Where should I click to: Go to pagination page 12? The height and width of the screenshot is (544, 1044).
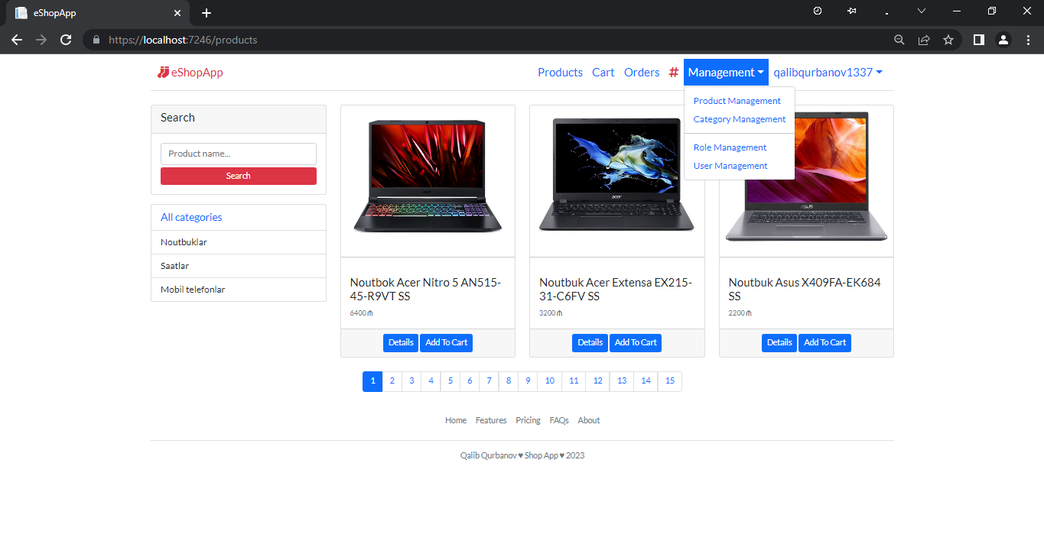pyautogui.click(x=598, y=381)
